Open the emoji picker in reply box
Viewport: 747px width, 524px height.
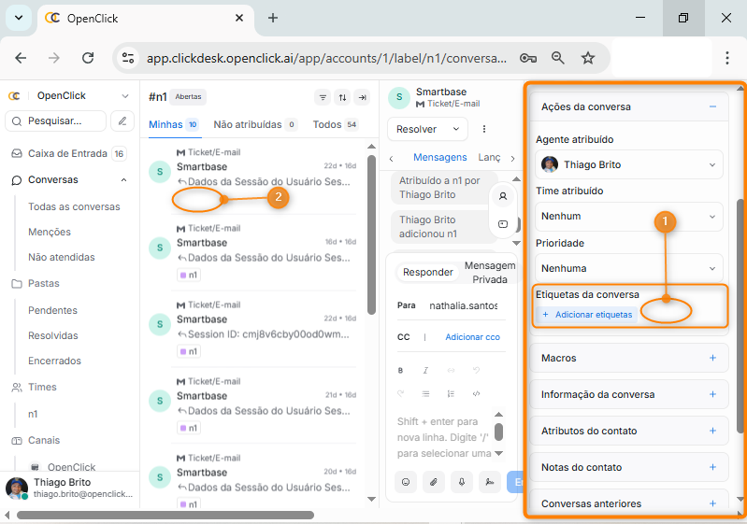pyautogui.click(x=407, y=482)
